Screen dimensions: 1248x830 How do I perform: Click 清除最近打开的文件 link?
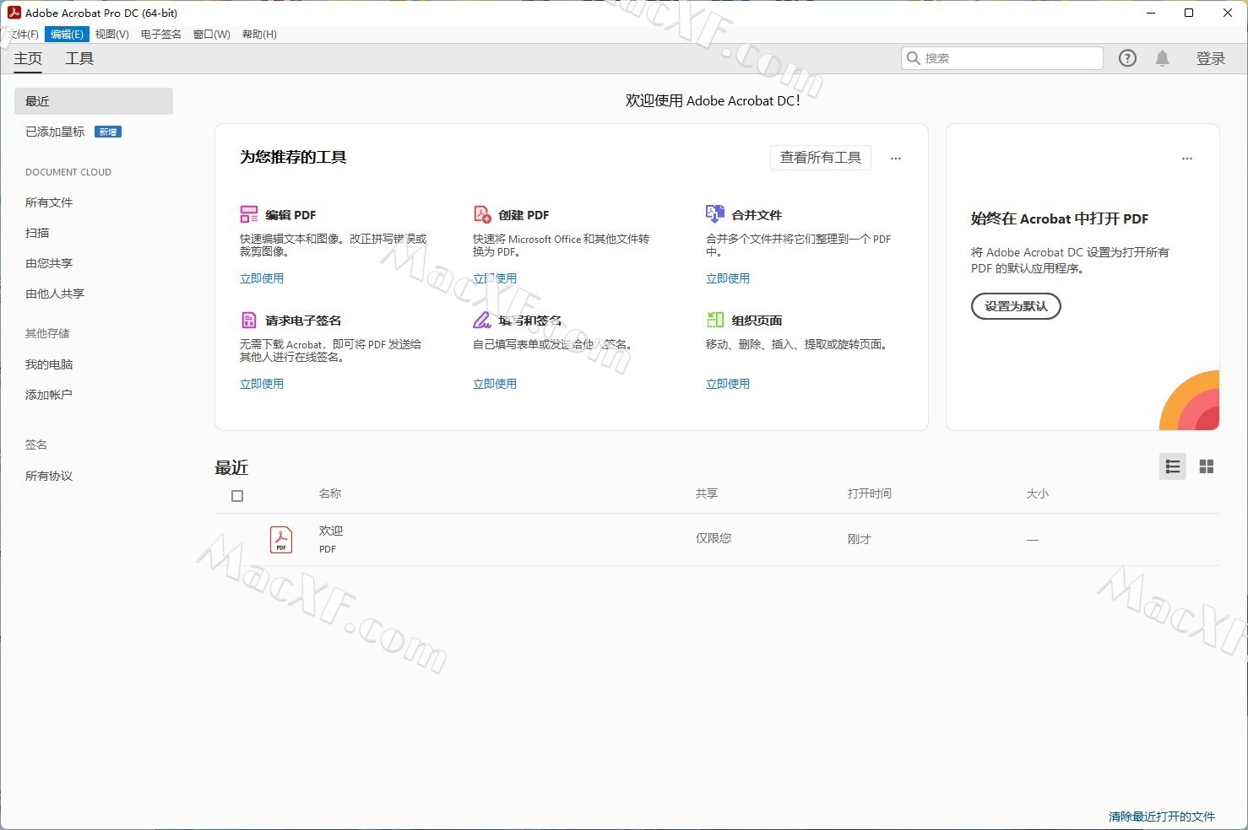1162,817
